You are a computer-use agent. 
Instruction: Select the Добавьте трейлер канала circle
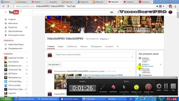click(x=140, y=65)
